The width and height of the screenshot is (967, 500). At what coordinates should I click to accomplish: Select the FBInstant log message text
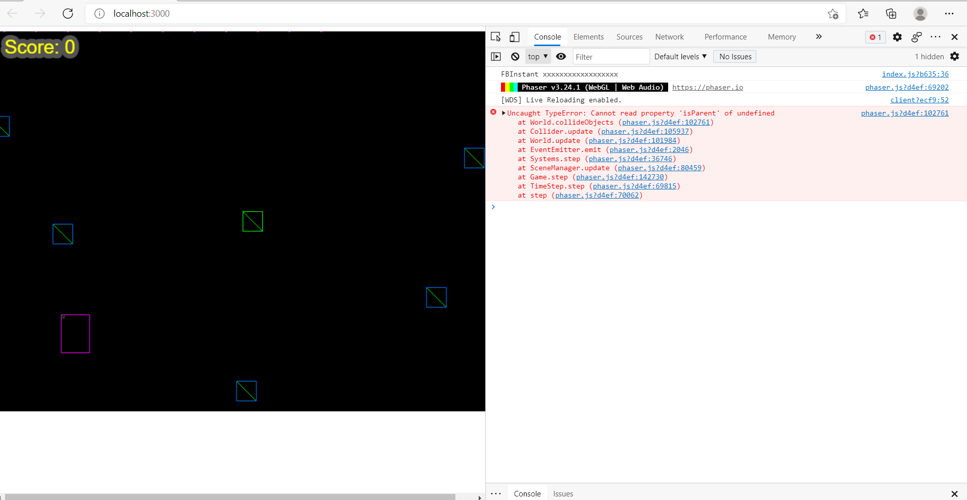click(x=559, y=74)
